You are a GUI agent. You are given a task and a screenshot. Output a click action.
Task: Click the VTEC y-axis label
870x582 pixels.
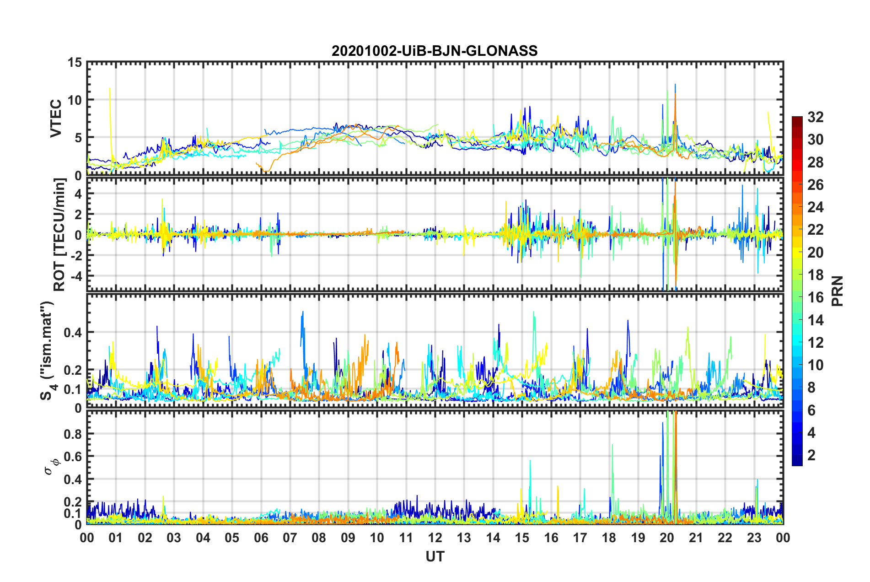point(56,119)
